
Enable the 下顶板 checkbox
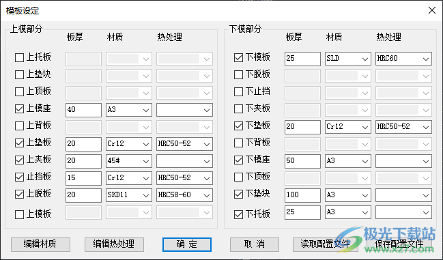238,177
